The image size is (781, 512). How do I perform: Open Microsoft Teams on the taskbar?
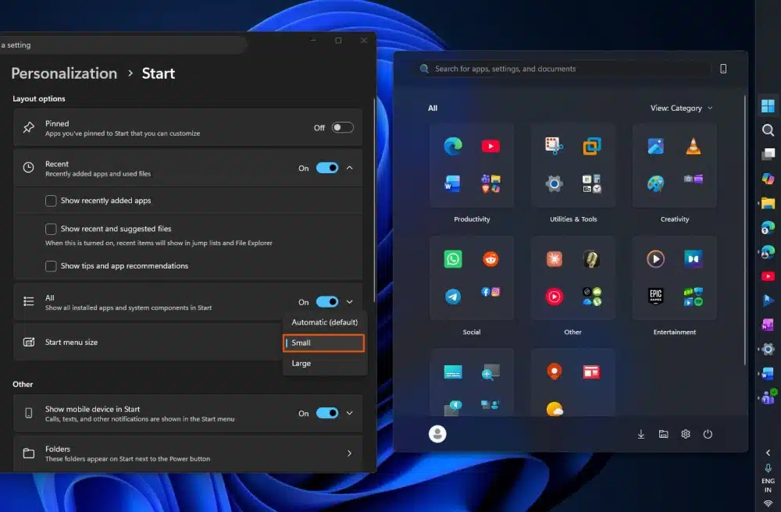768,397
